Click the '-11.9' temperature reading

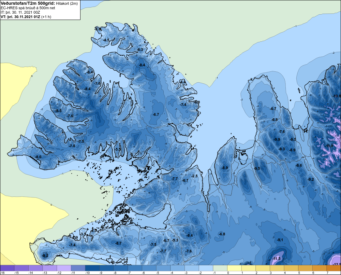point(329,146)
